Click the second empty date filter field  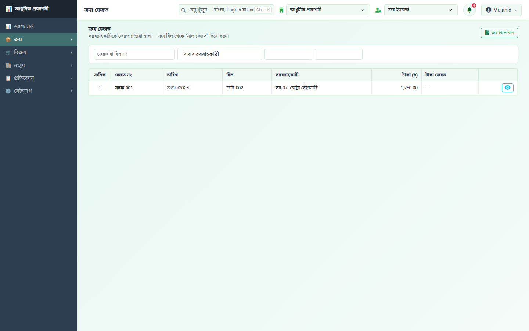tap(339, 54)
